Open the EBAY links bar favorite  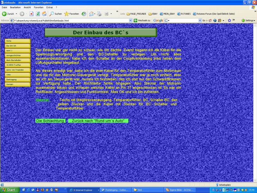[153, 14]
